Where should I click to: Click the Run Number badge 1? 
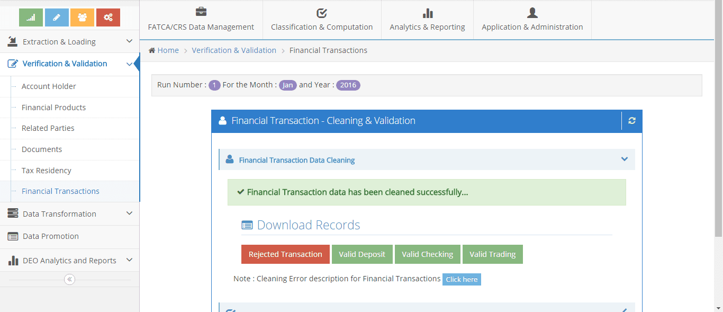[x=214, y=85]
